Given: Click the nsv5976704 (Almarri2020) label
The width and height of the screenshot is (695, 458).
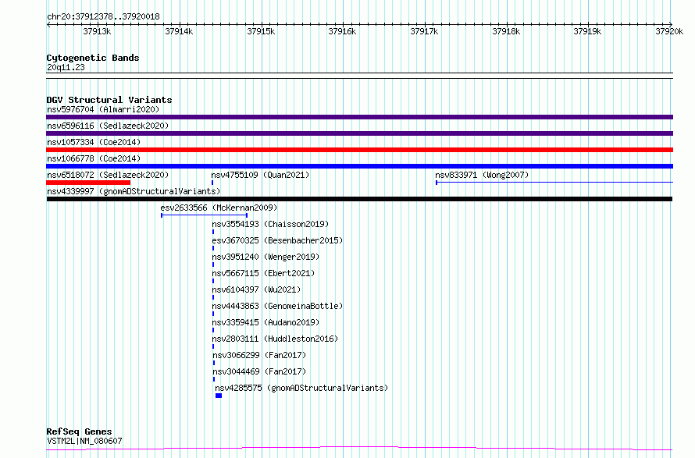Looking at the screenshot, I should pyautogui.click(x=103, y=109).
